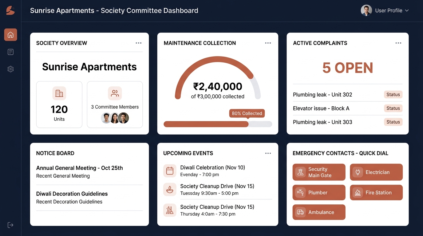Dial the Fire Station contact
This screenshot has width=423, height=236.
(x=376, y=193)
